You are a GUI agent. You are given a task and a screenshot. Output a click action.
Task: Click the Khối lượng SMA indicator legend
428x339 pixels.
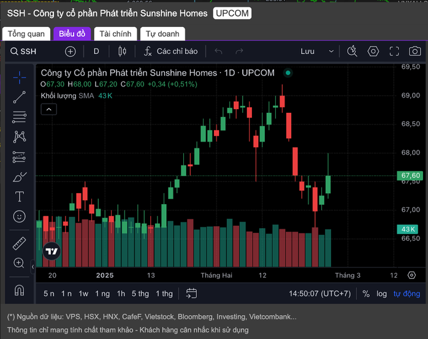pos(67,96)
